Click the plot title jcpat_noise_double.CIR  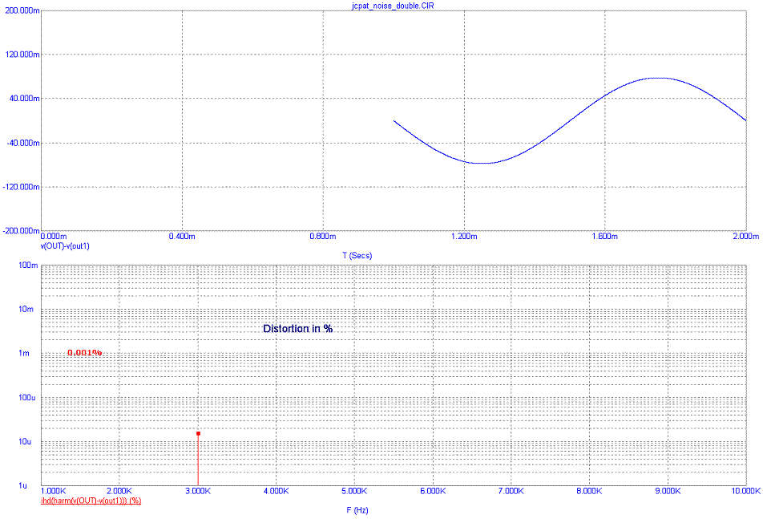click(x=392, y=6)
